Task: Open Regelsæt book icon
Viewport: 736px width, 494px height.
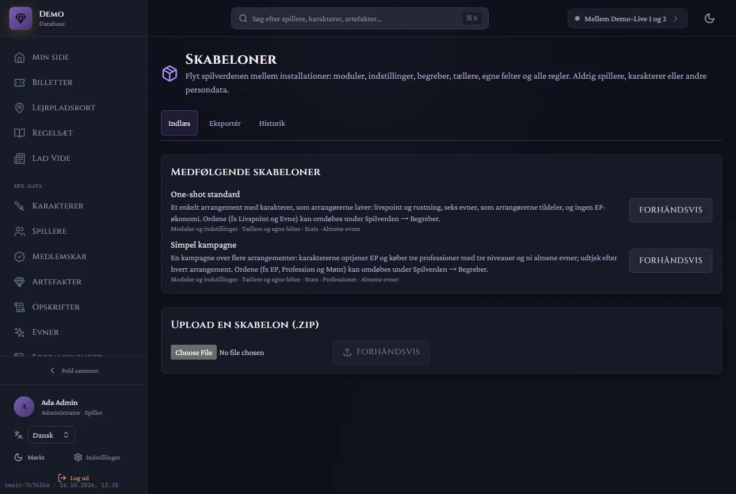Action: 20,133
